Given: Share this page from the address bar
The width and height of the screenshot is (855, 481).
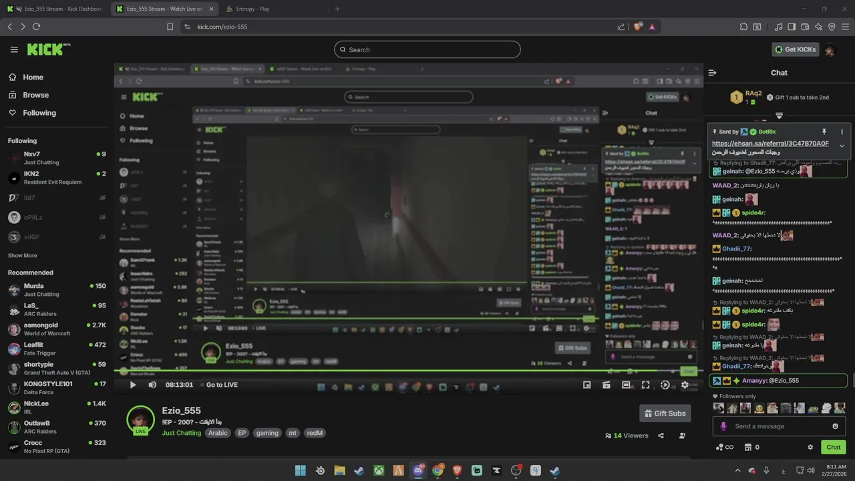Looking at the screenshot, I should [621, 27].
